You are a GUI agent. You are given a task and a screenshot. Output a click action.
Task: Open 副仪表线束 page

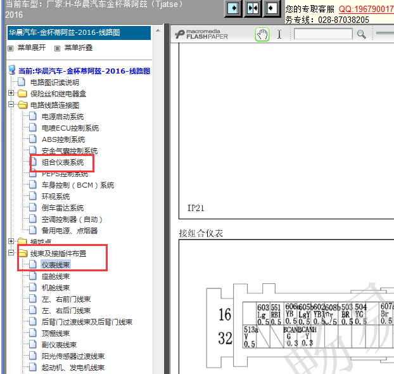59,345
